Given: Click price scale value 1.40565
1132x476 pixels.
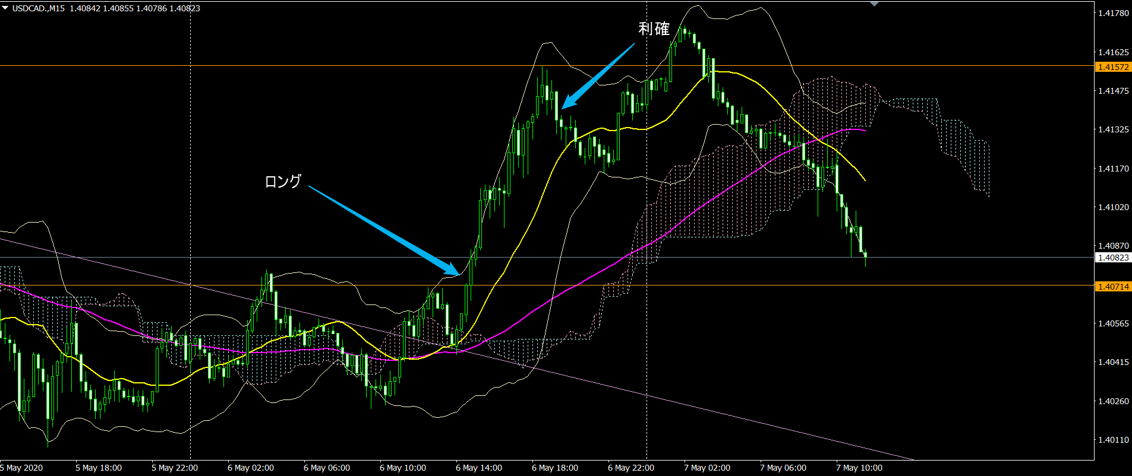Looking at the screenshot, I should point(1114,323).
